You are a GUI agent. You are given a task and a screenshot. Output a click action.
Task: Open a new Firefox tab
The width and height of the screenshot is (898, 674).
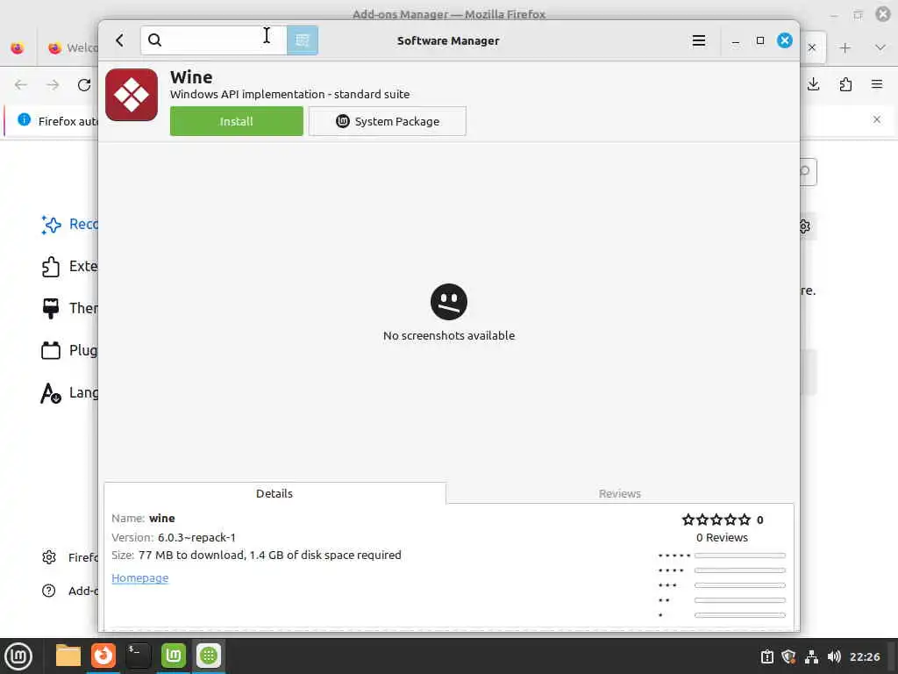845,48
